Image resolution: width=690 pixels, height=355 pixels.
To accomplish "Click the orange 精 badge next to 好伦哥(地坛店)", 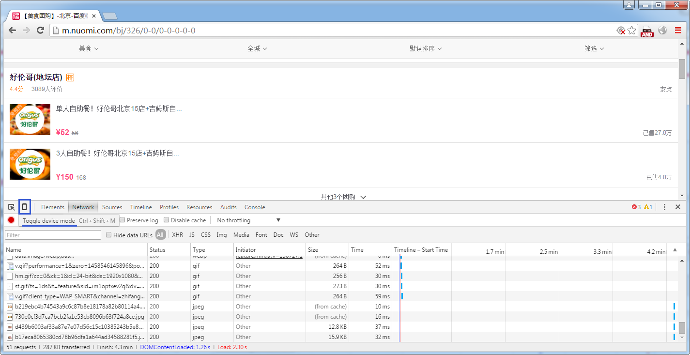I will (70, 77).
